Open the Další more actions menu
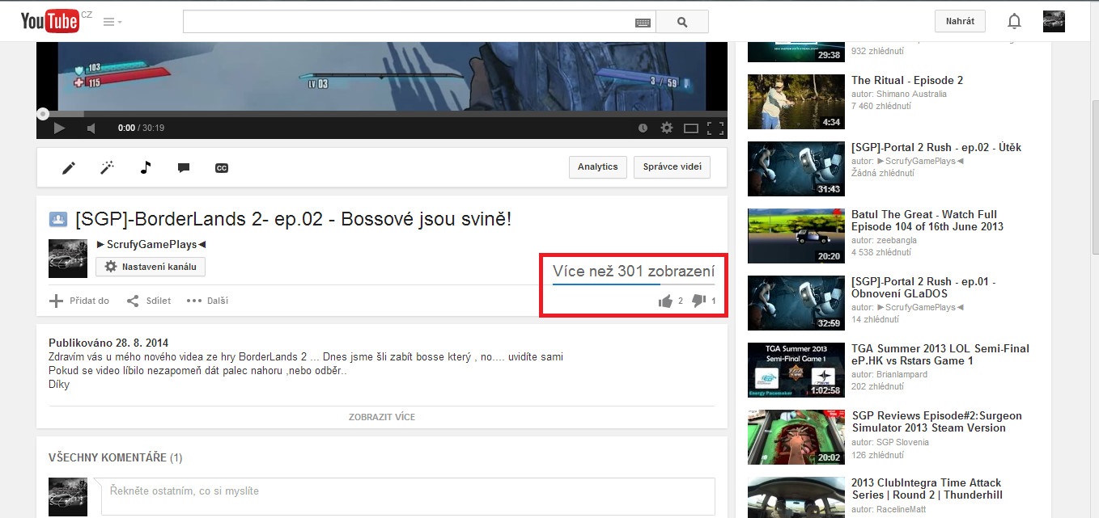1099x518 pixels. tap(207, 301)
